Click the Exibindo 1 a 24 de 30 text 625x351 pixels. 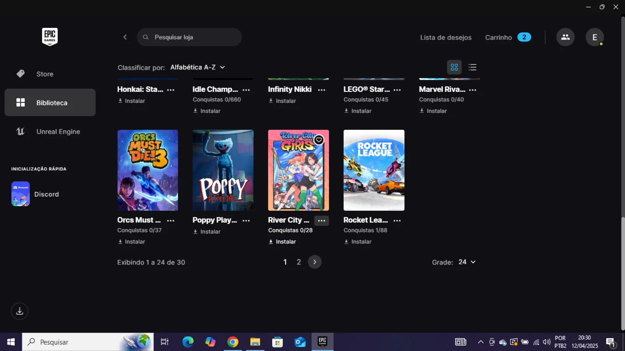(151, 262)
